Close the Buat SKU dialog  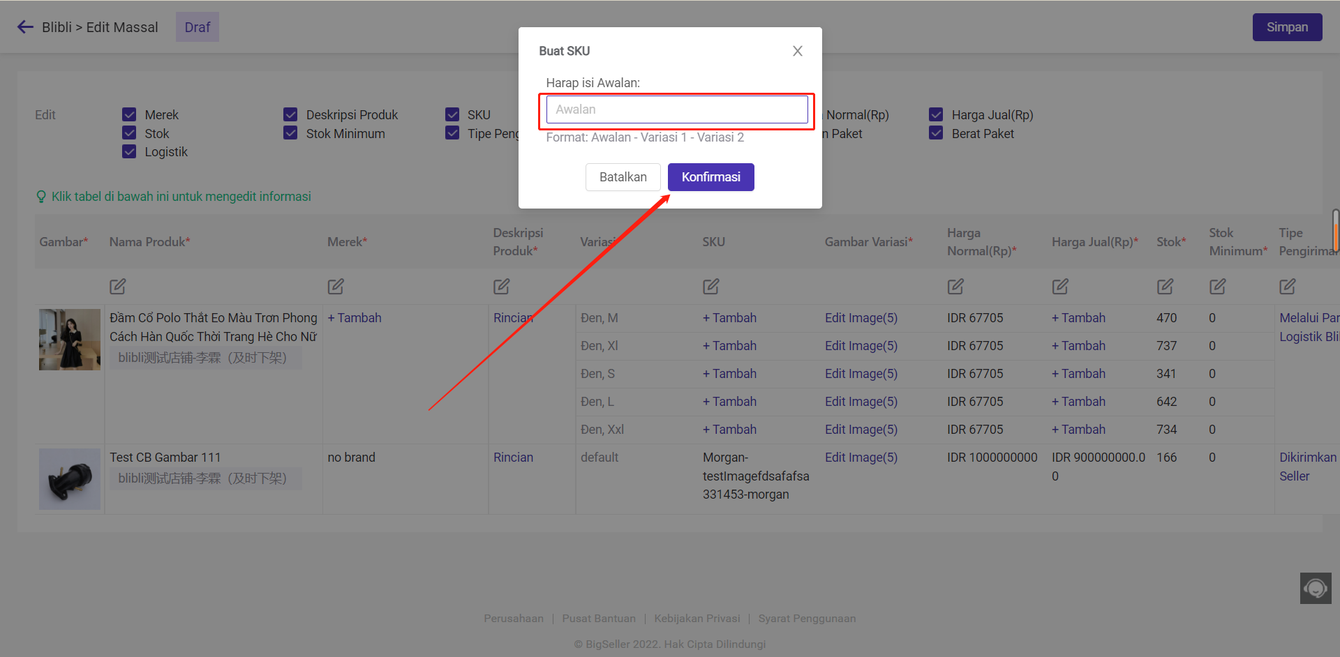click(797, 51)
